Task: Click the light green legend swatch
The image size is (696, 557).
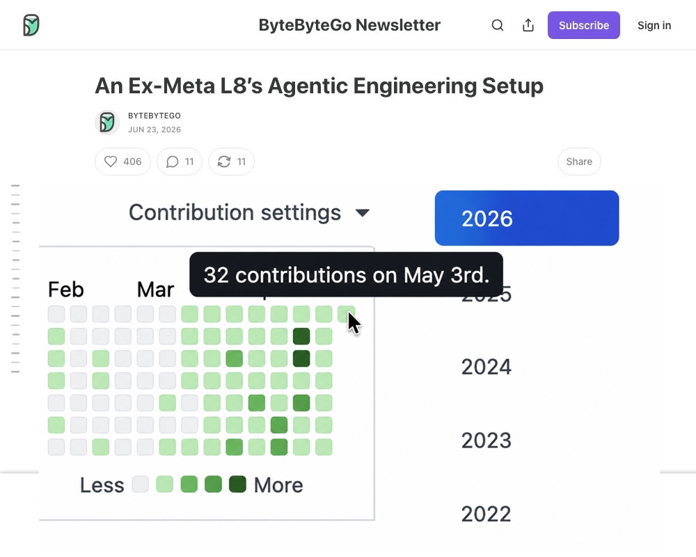Action: (x=165, y=484)
